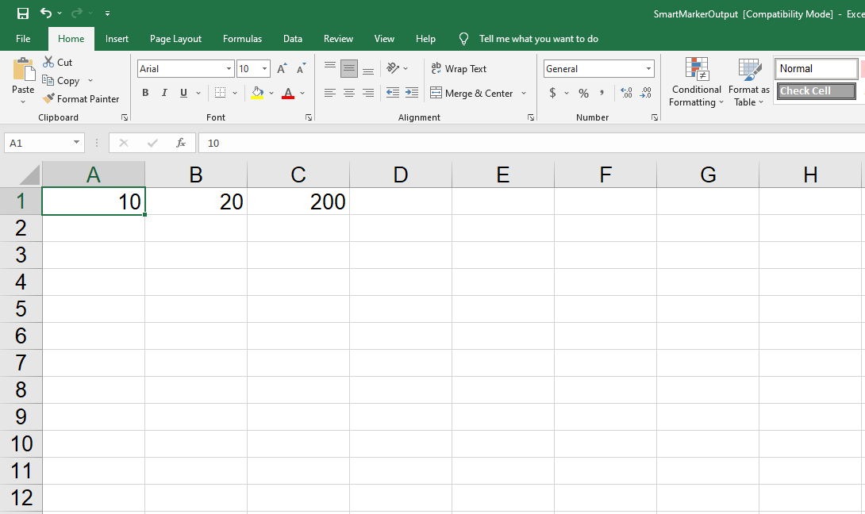Enable Wrap Text for the selection
The image size is (865, 514).
tap(459, 68)
